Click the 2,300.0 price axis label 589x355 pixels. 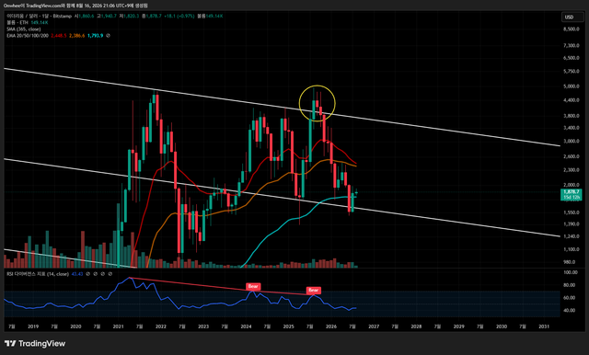(x=571, y=170)
